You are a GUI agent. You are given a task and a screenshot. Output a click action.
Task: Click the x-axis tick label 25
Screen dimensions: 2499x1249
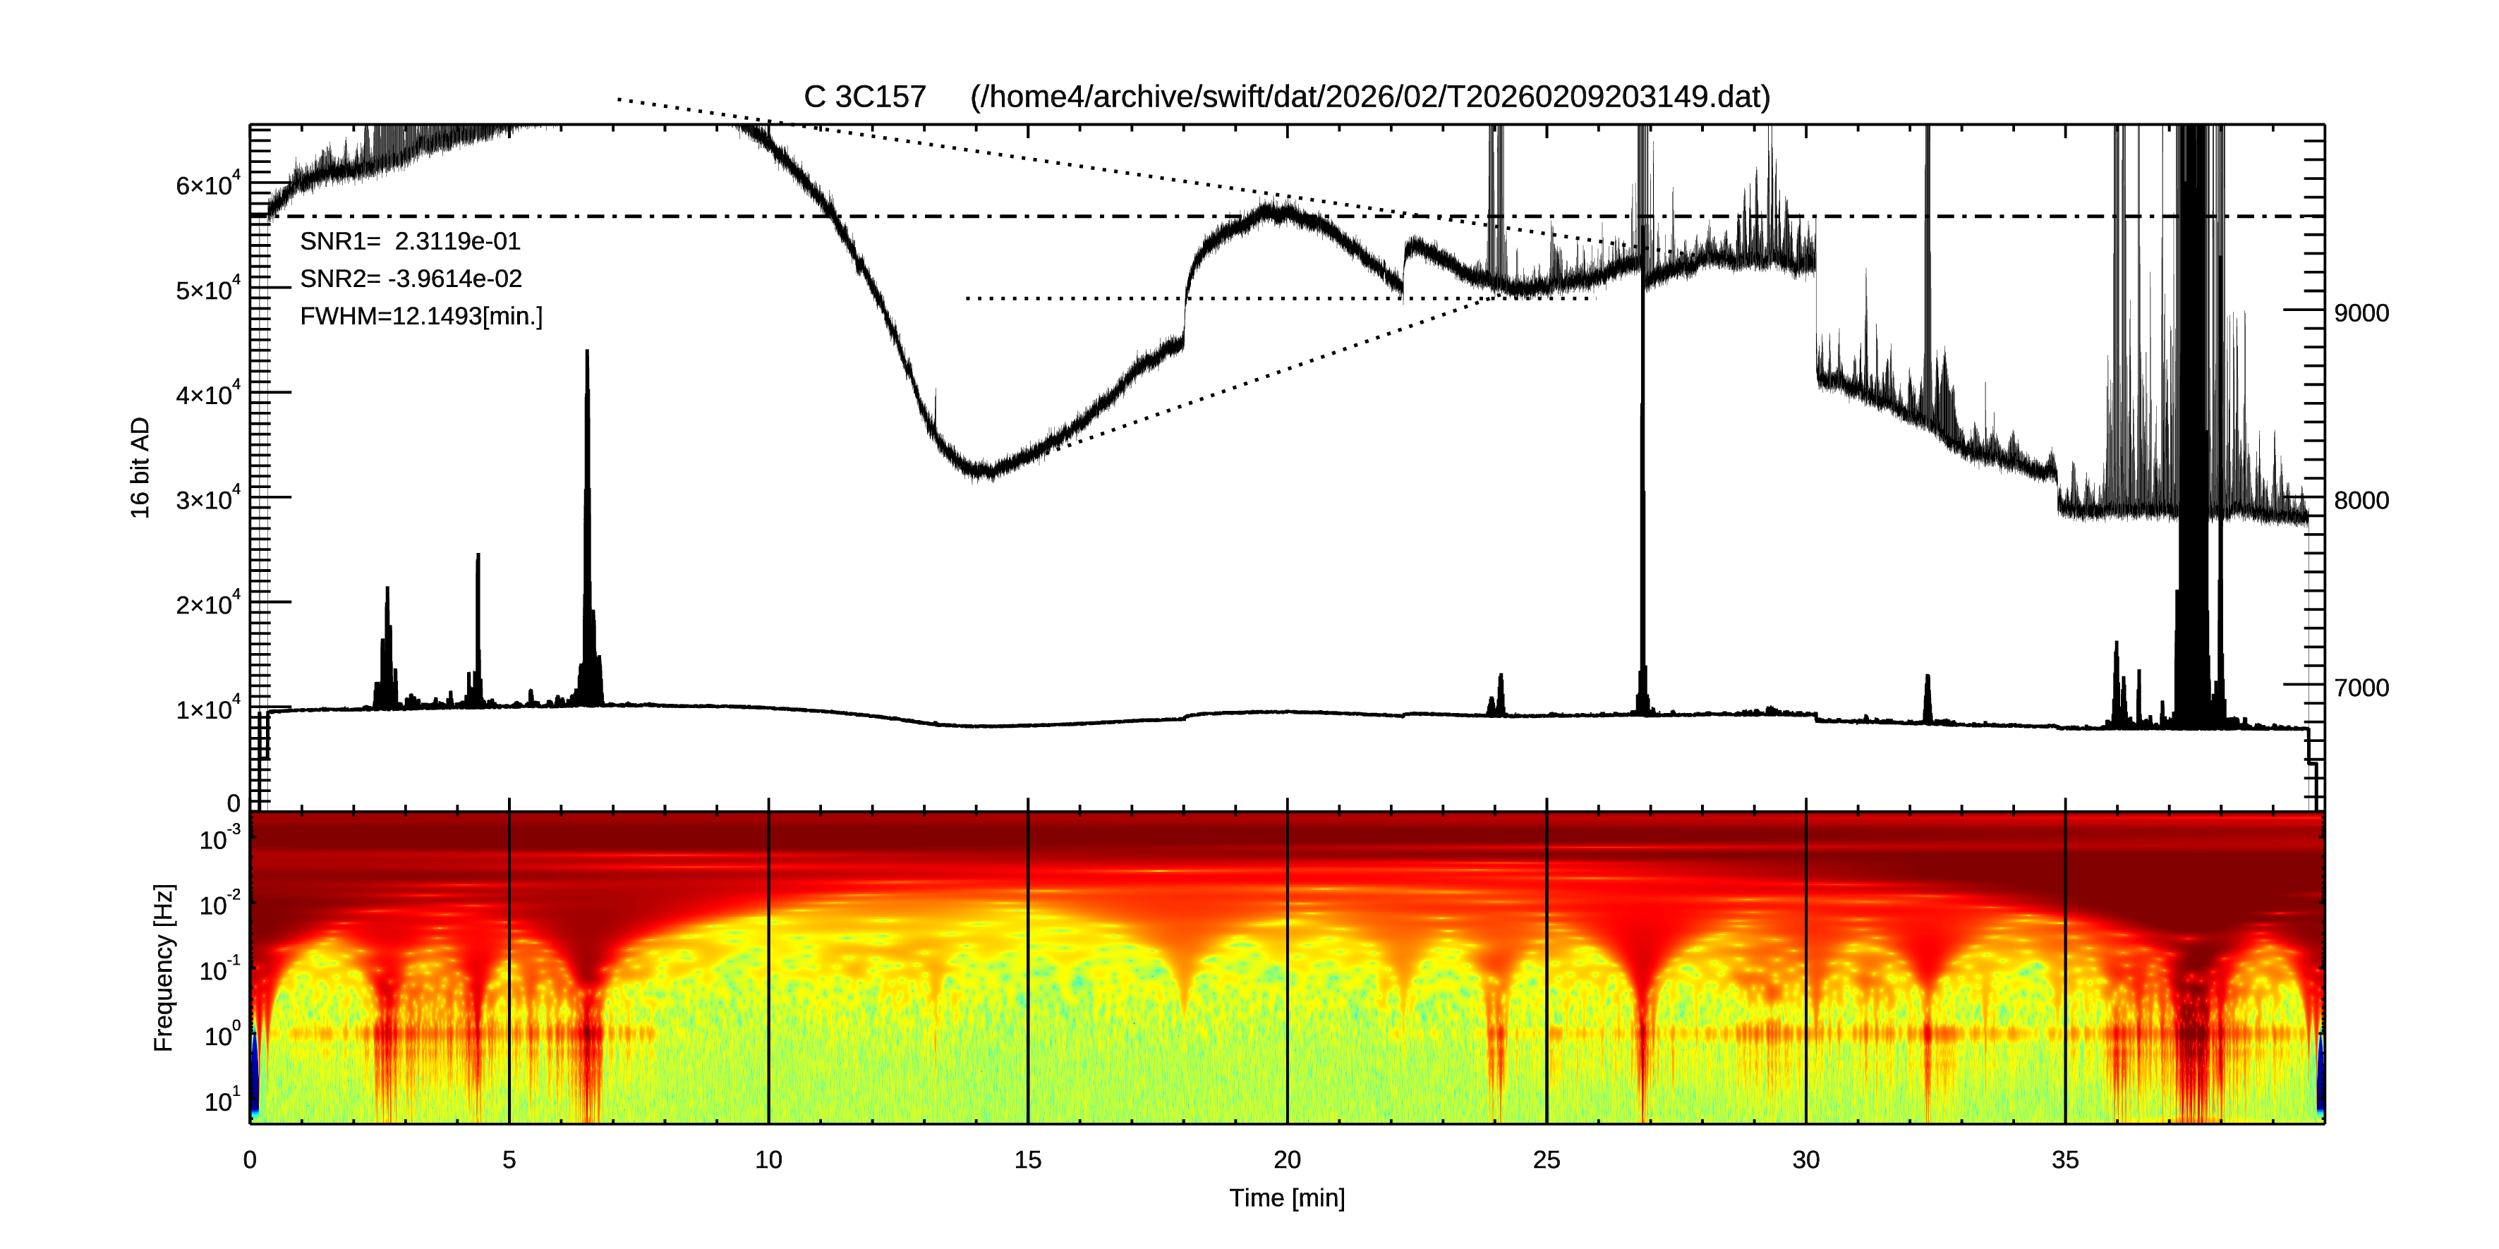click(x=1547, y=1161)
